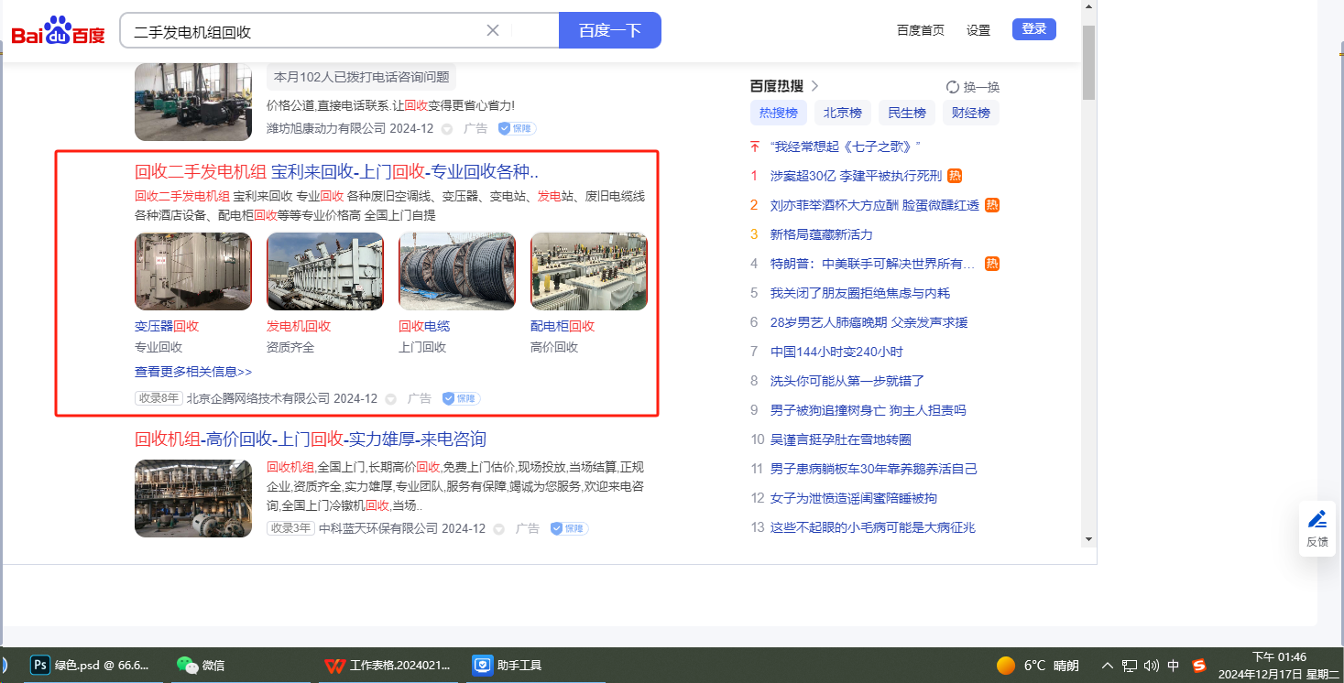Click the 登录 login button
The width and height of the screenshot is (1344, 683).
pos(1034,29)
